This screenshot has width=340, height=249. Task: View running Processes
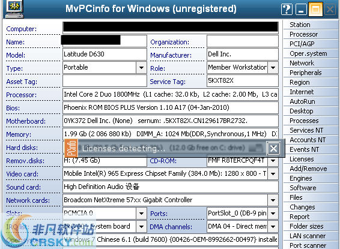pos(311,121)
